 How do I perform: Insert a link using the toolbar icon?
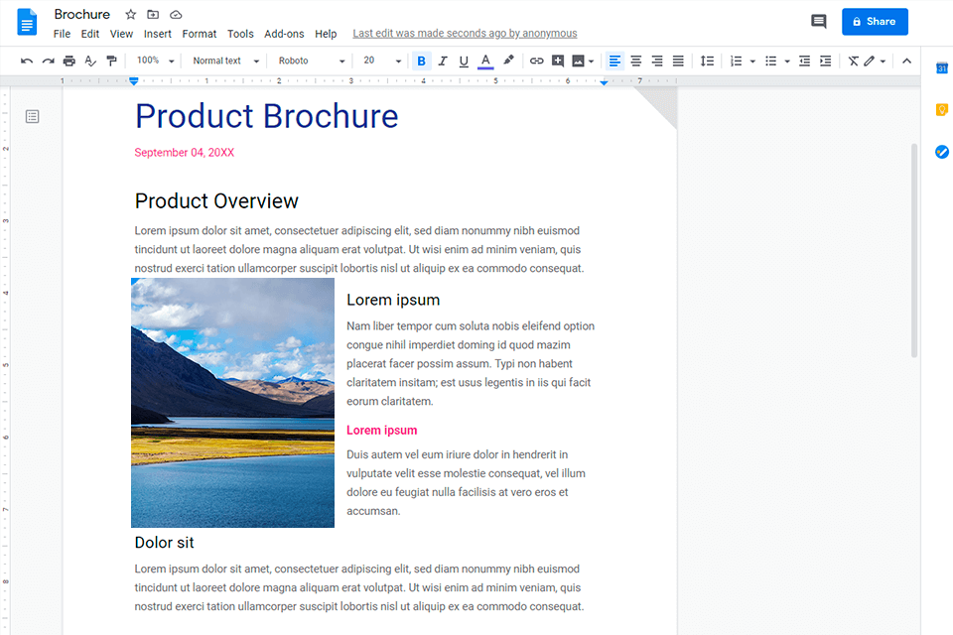(536, 61)
